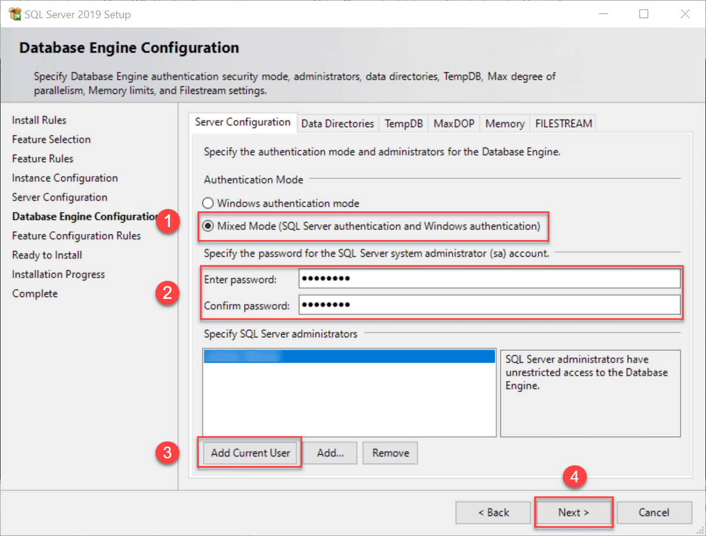
Task: Open the TempDB tab
Action: tap(403, 123)
